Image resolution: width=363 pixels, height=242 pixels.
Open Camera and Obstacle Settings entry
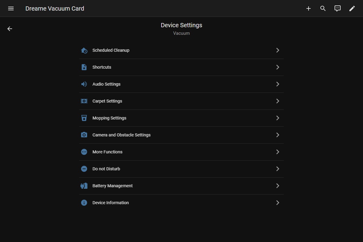tap(181, 135)
